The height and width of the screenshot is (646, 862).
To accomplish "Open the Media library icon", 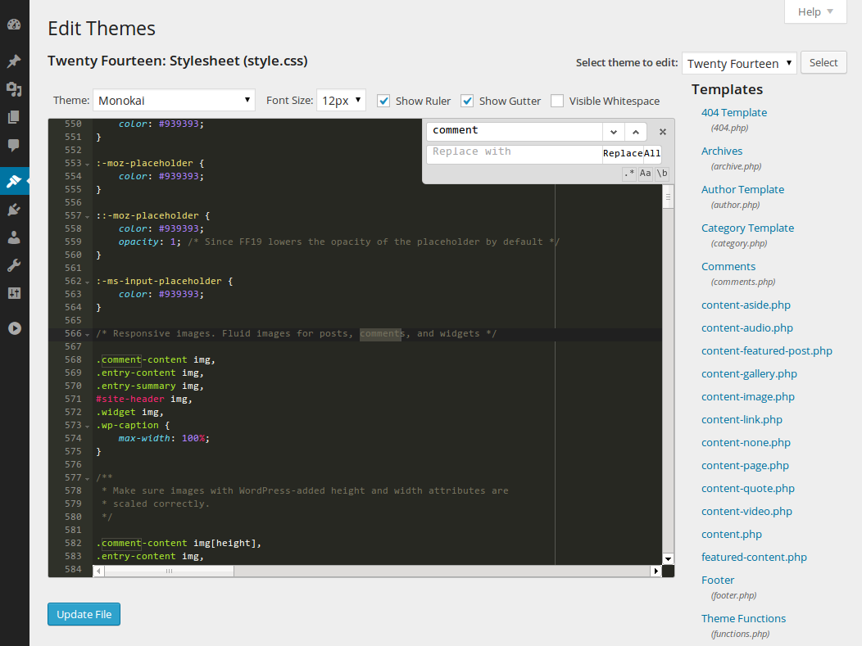I will (x=14, y=89).
